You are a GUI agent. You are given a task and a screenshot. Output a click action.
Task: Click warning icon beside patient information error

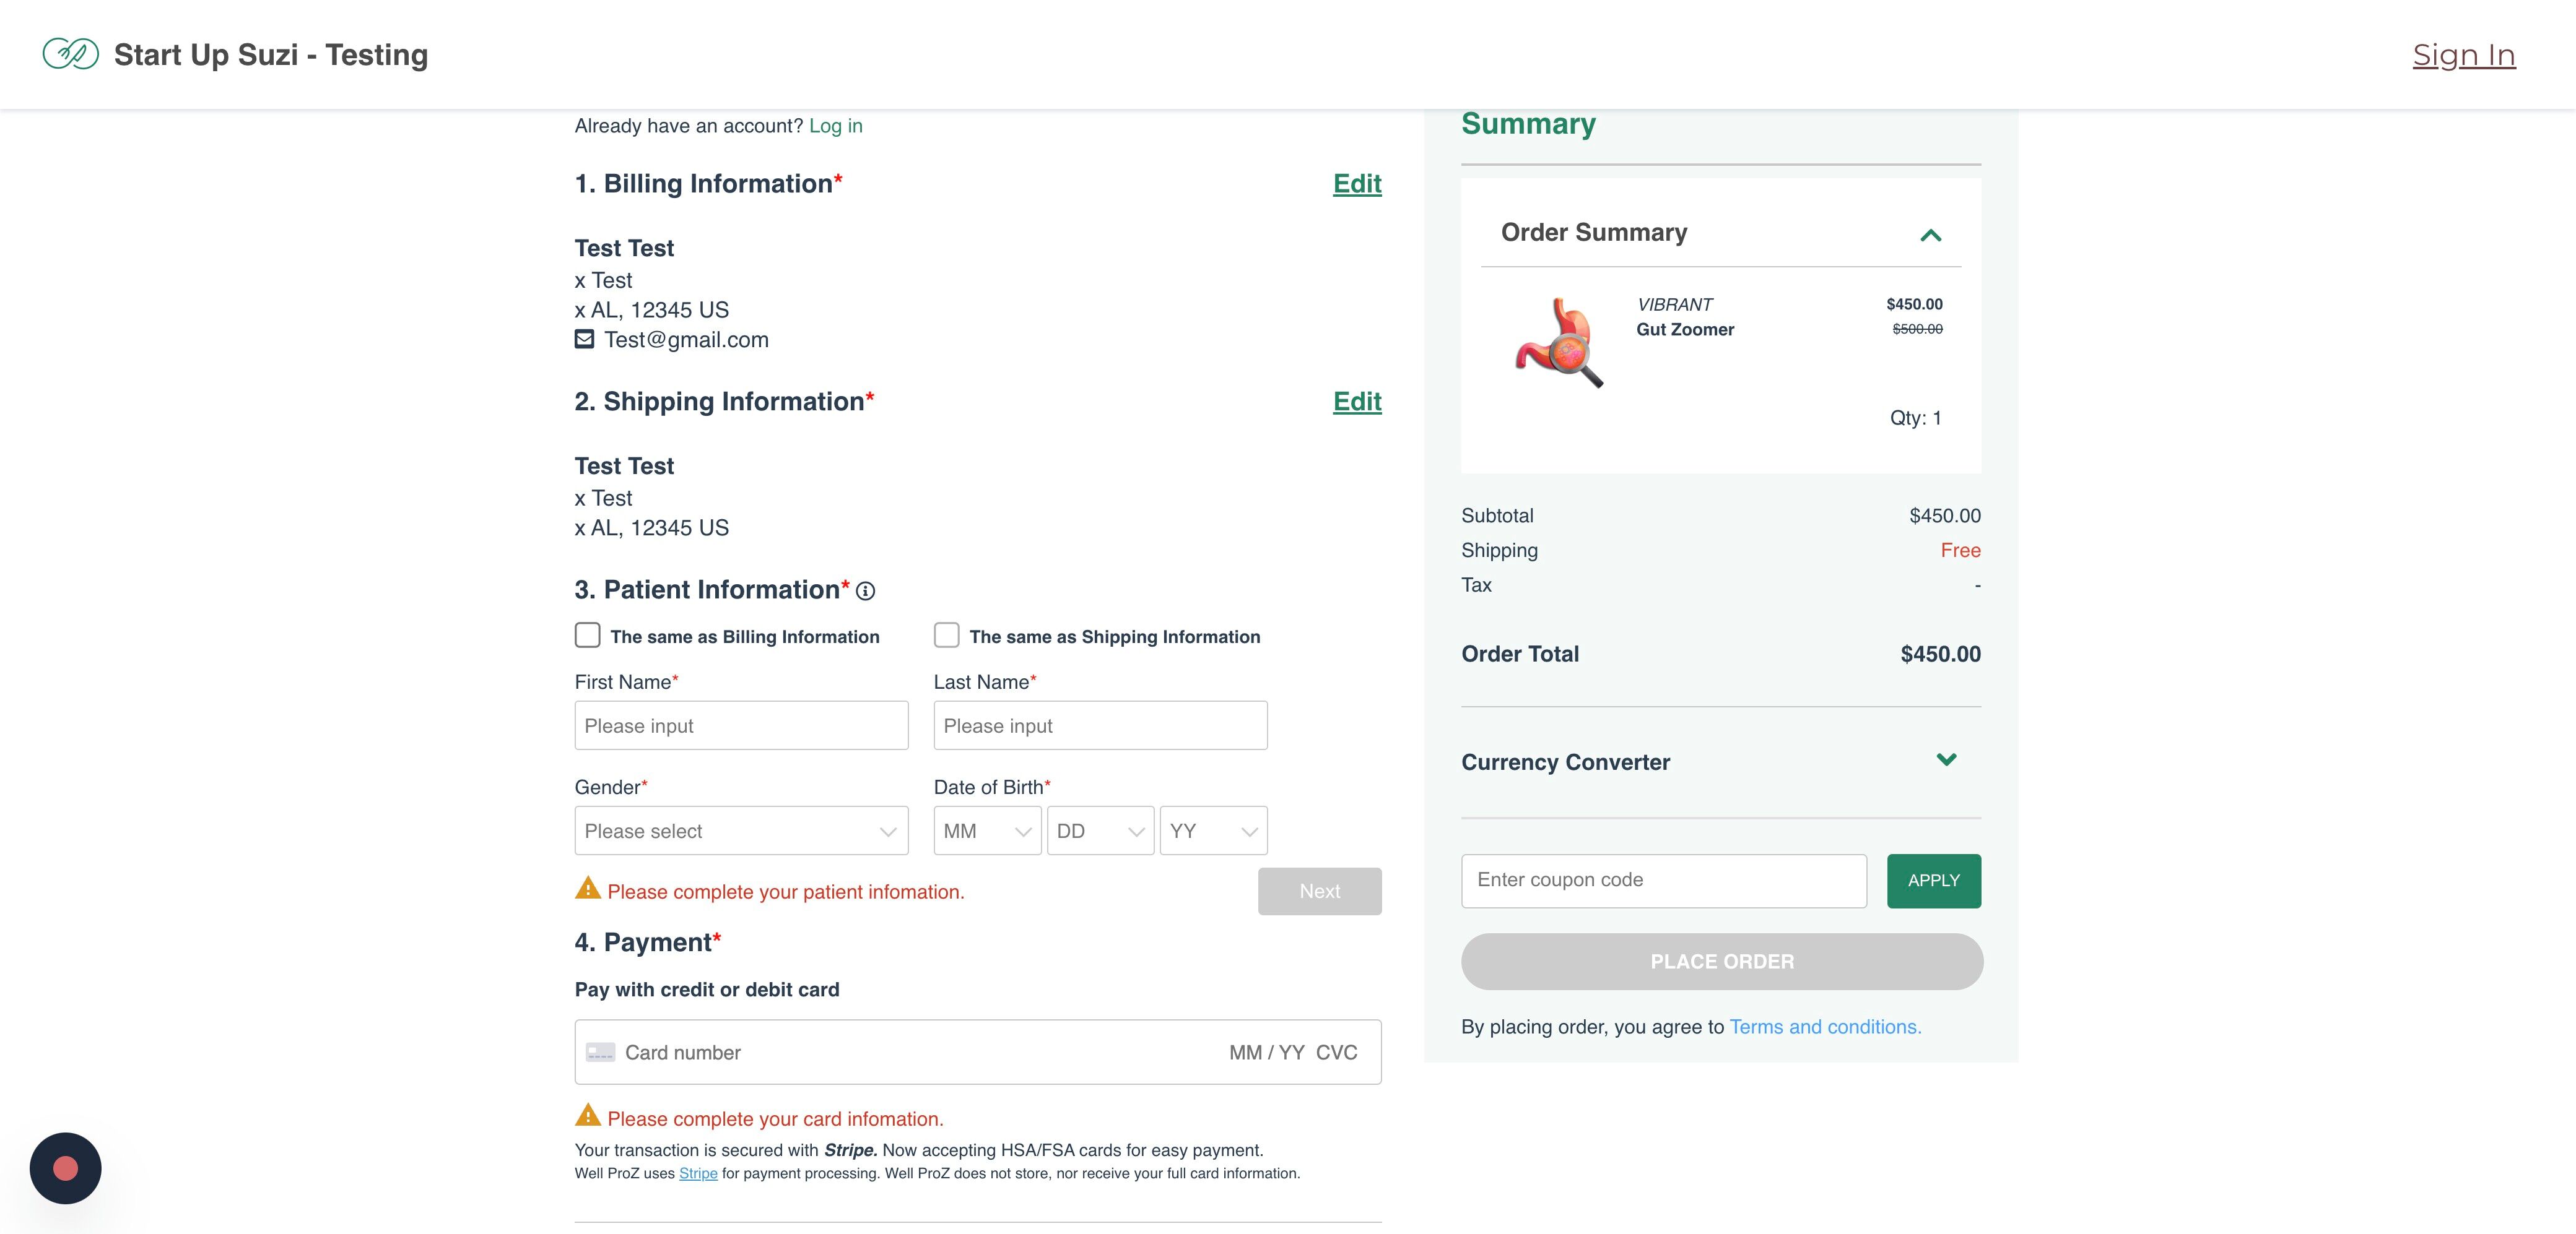pos(588,888)
